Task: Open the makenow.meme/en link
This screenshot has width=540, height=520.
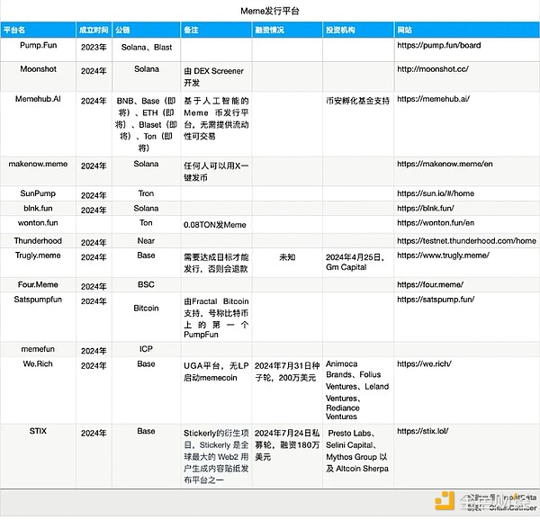Action: click(445, 165)
